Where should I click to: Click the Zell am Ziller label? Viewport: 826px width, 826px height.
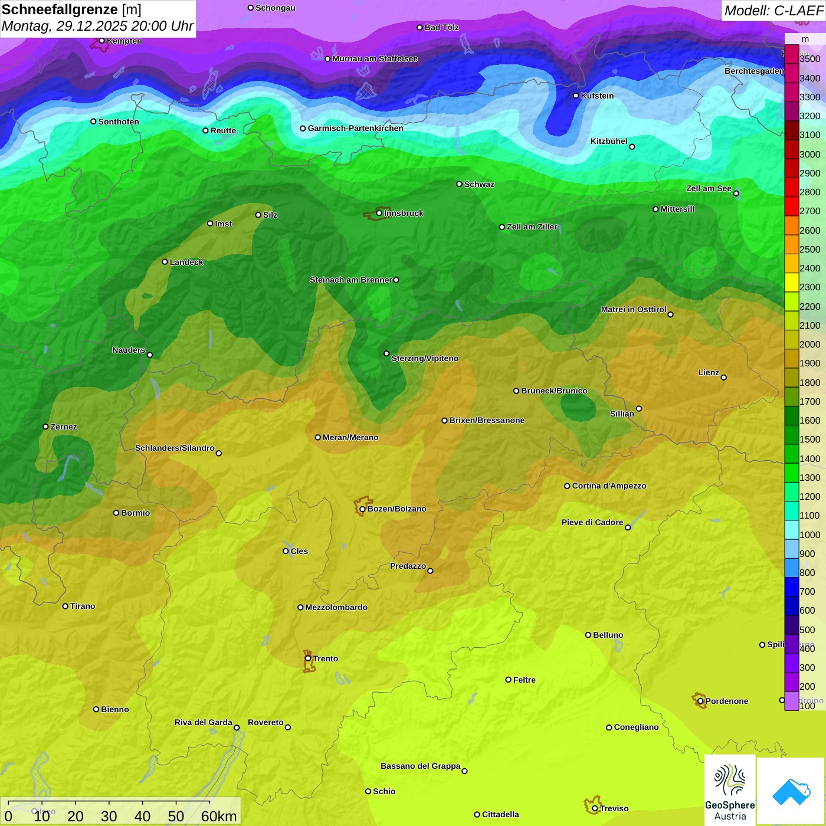532,227
